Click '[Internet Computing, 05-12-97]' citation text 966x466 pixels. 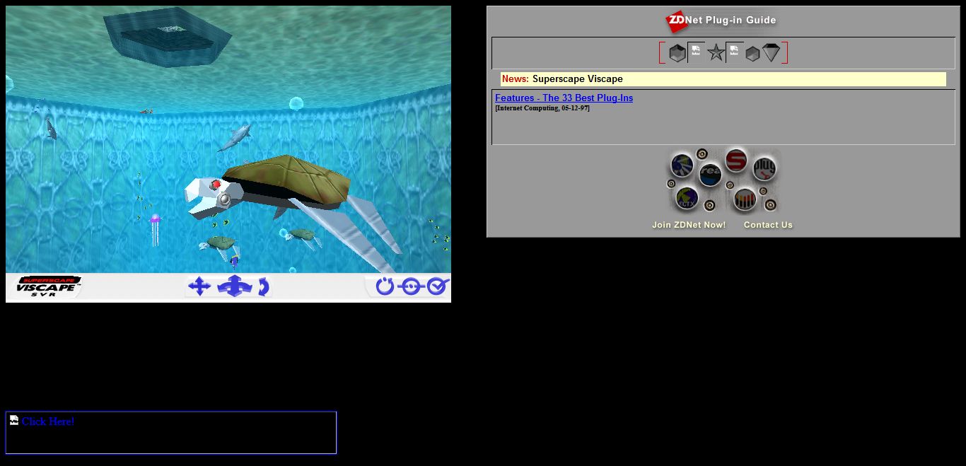pyautogui.click(x=542, y=108)
